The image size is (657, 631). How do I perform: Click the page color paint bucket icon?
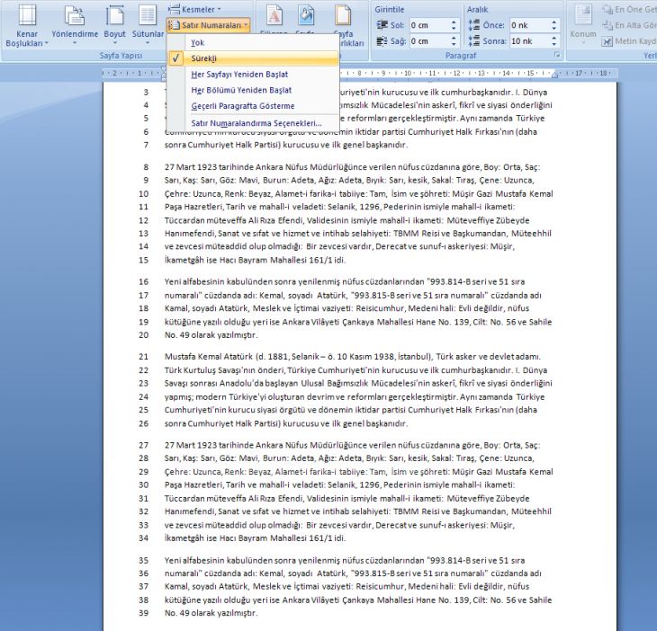pyautogui.click(x=306, y=17)
